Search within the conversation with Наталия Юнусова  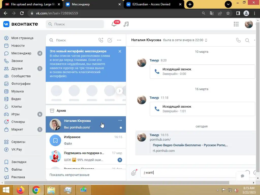click(247, 40)
